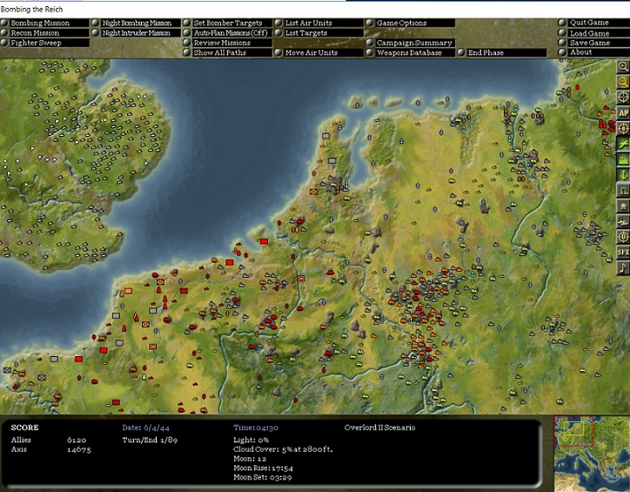Toggle the green airfield display icon

[623, 144]
